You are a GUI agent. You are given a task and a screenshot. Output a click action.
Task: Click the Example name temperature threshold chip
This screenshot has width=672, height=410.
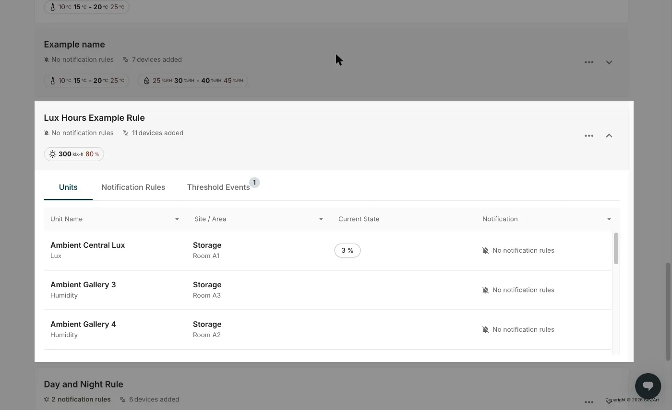click(86, 81)
